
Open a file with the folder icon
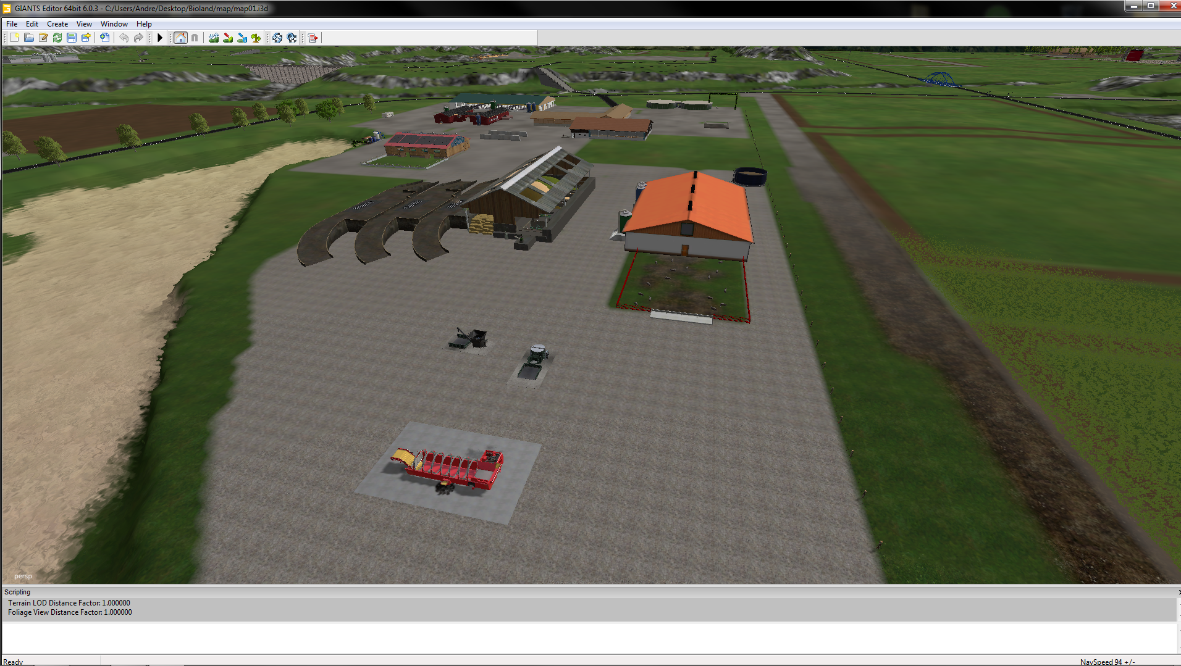click(29, 38)
